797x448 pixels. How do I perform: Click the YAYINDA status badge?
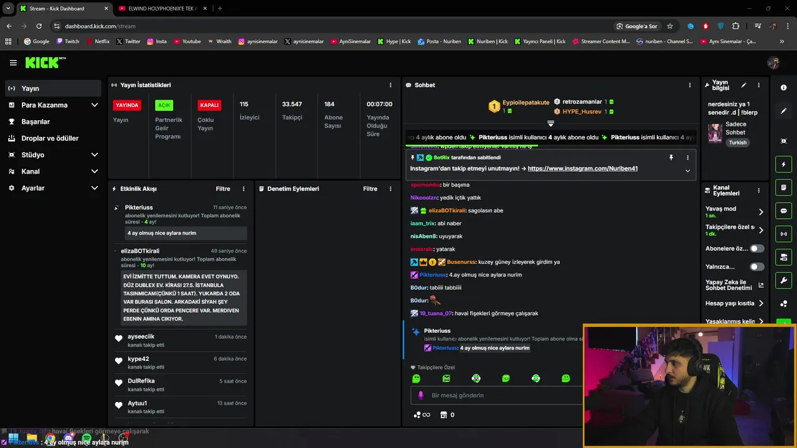point(127,105)
